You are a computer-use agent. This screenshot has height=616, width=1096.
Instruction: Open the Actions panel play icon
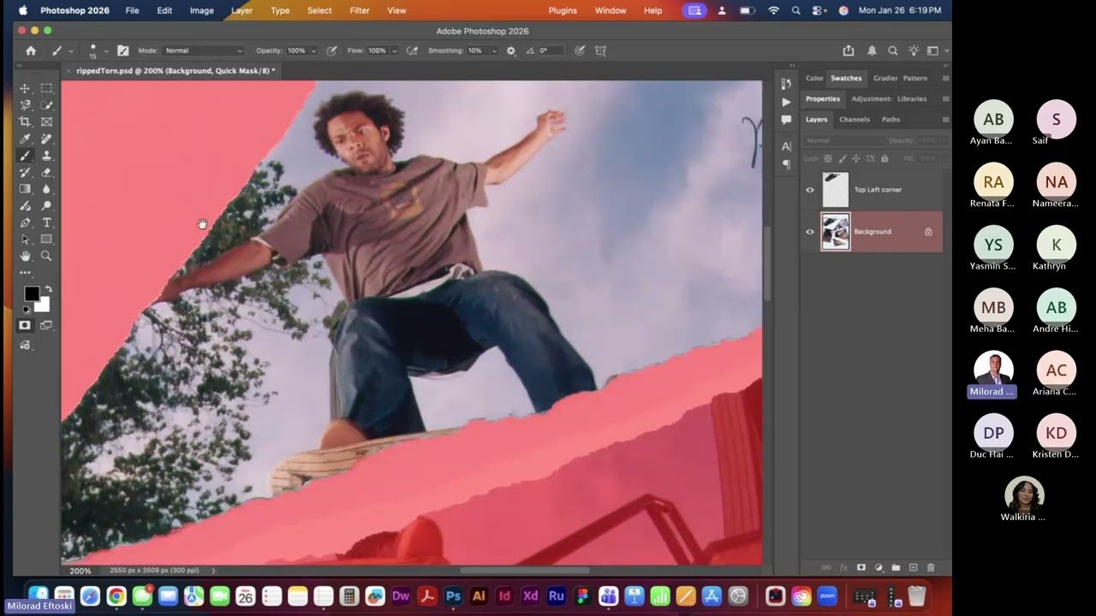pos(786,102)
